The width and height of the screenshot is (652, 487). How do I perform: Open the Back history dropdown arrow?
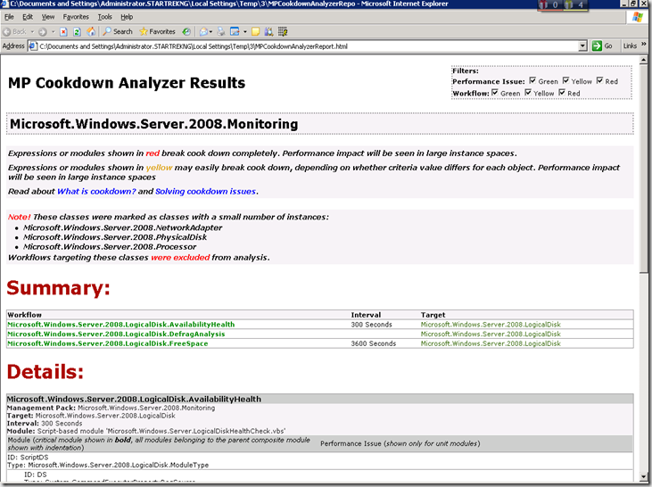[32, 31]
